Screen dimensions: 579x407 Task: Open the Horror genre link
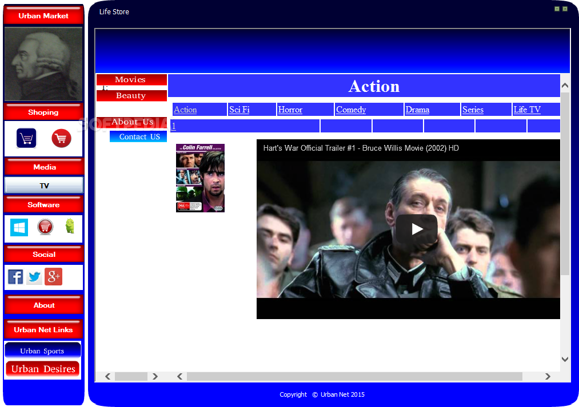290,110
